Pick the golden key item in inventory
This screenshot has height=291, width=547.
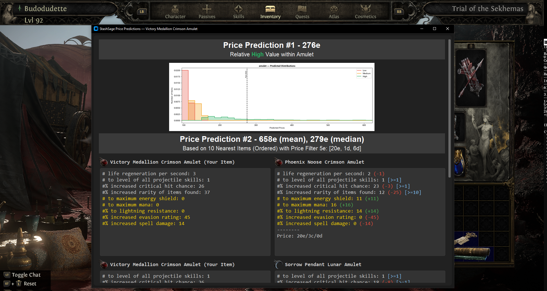pyautogui.click(x=466, y=238)
